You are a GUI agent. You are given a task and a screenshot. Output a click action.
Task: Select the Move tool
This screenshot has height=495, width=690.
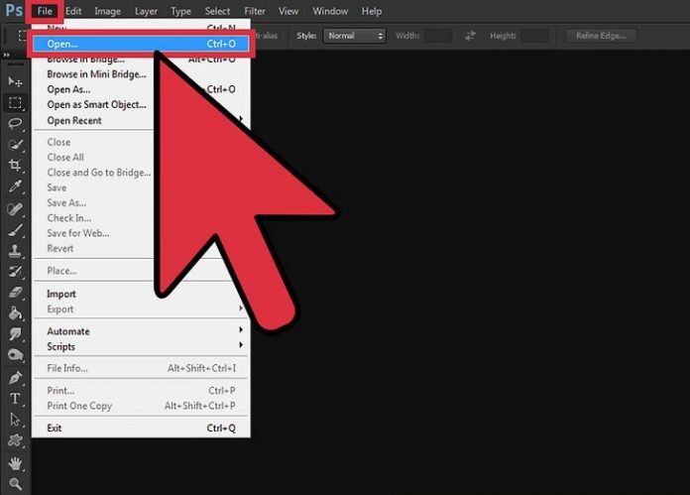coord(15,81)
